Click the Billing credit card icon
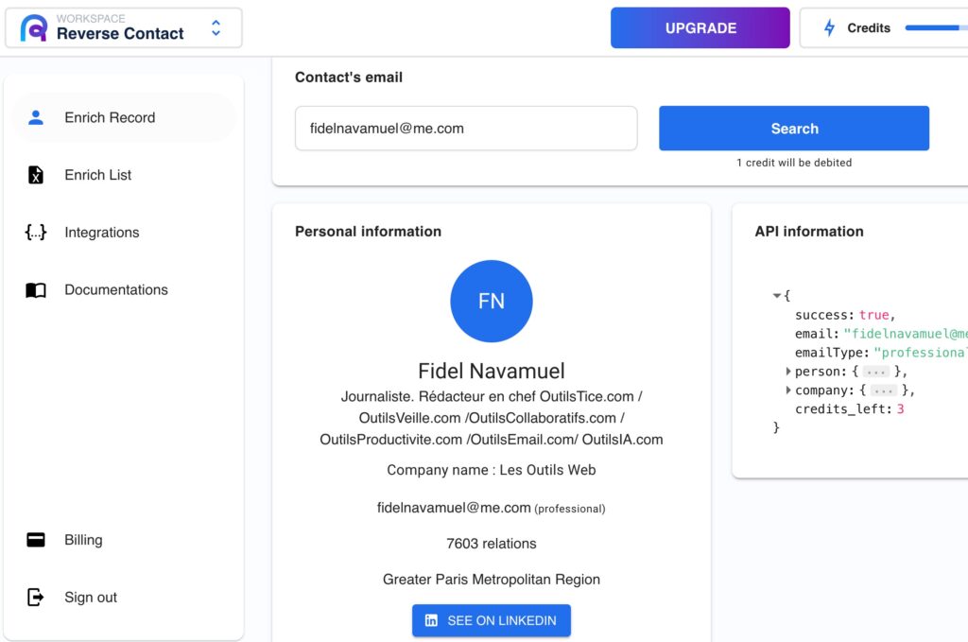968x642 pixels. point(36,540)
